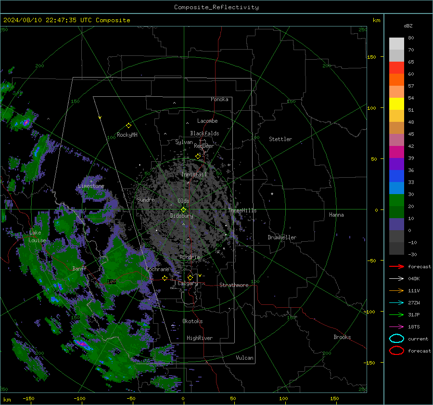Click the Vulcan label
433x405 pixels.
point(244,358)
